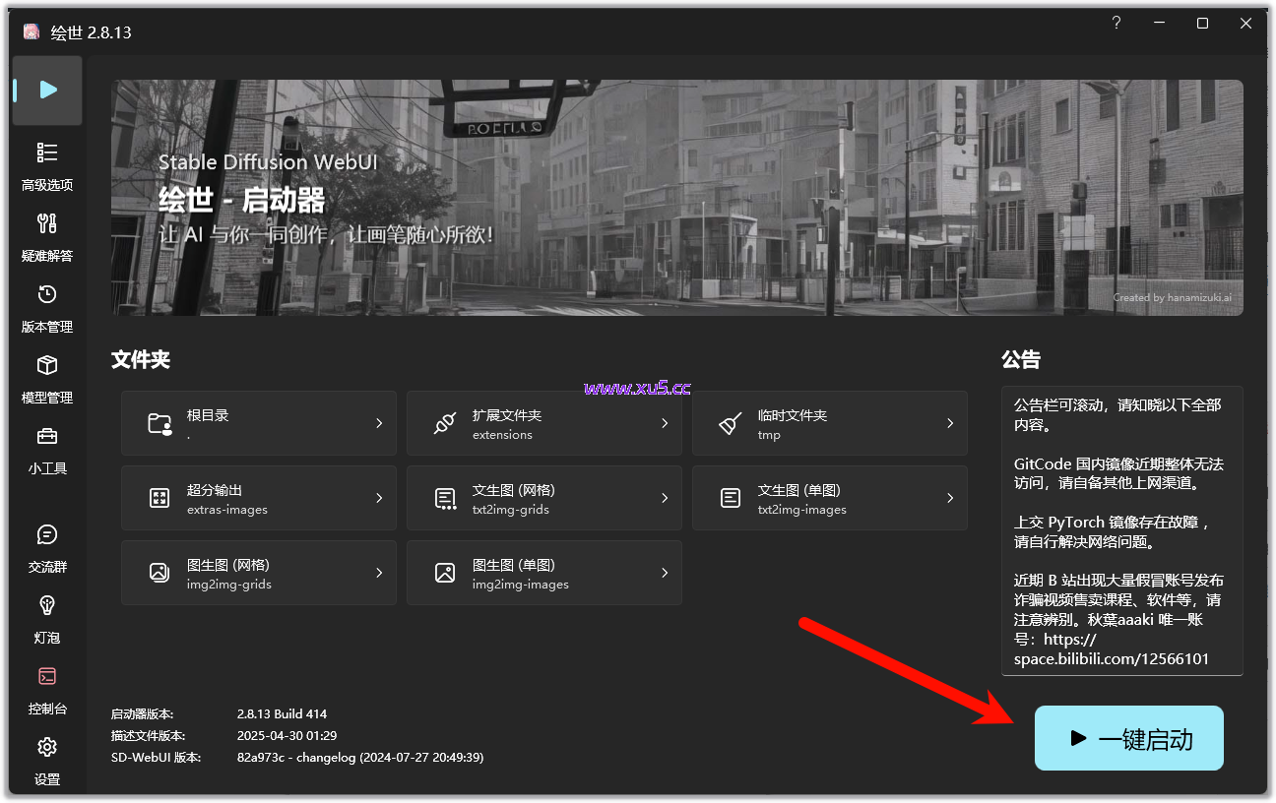1276x803 pixels.
Task: Open 设置 at the sidebar bottom
Action: pyautogui.click(x=46, y=760)
